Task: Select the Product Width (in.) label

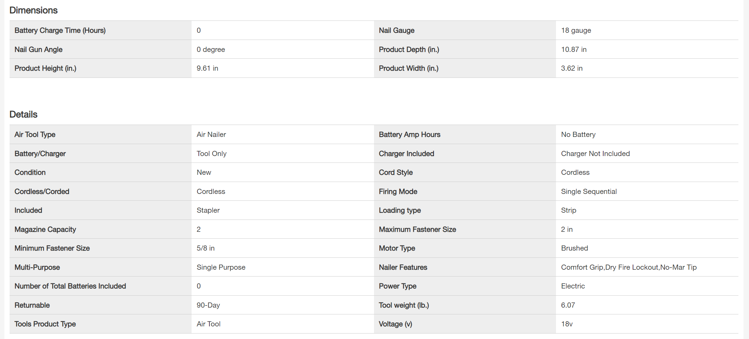Action: [x=409, y=68]
